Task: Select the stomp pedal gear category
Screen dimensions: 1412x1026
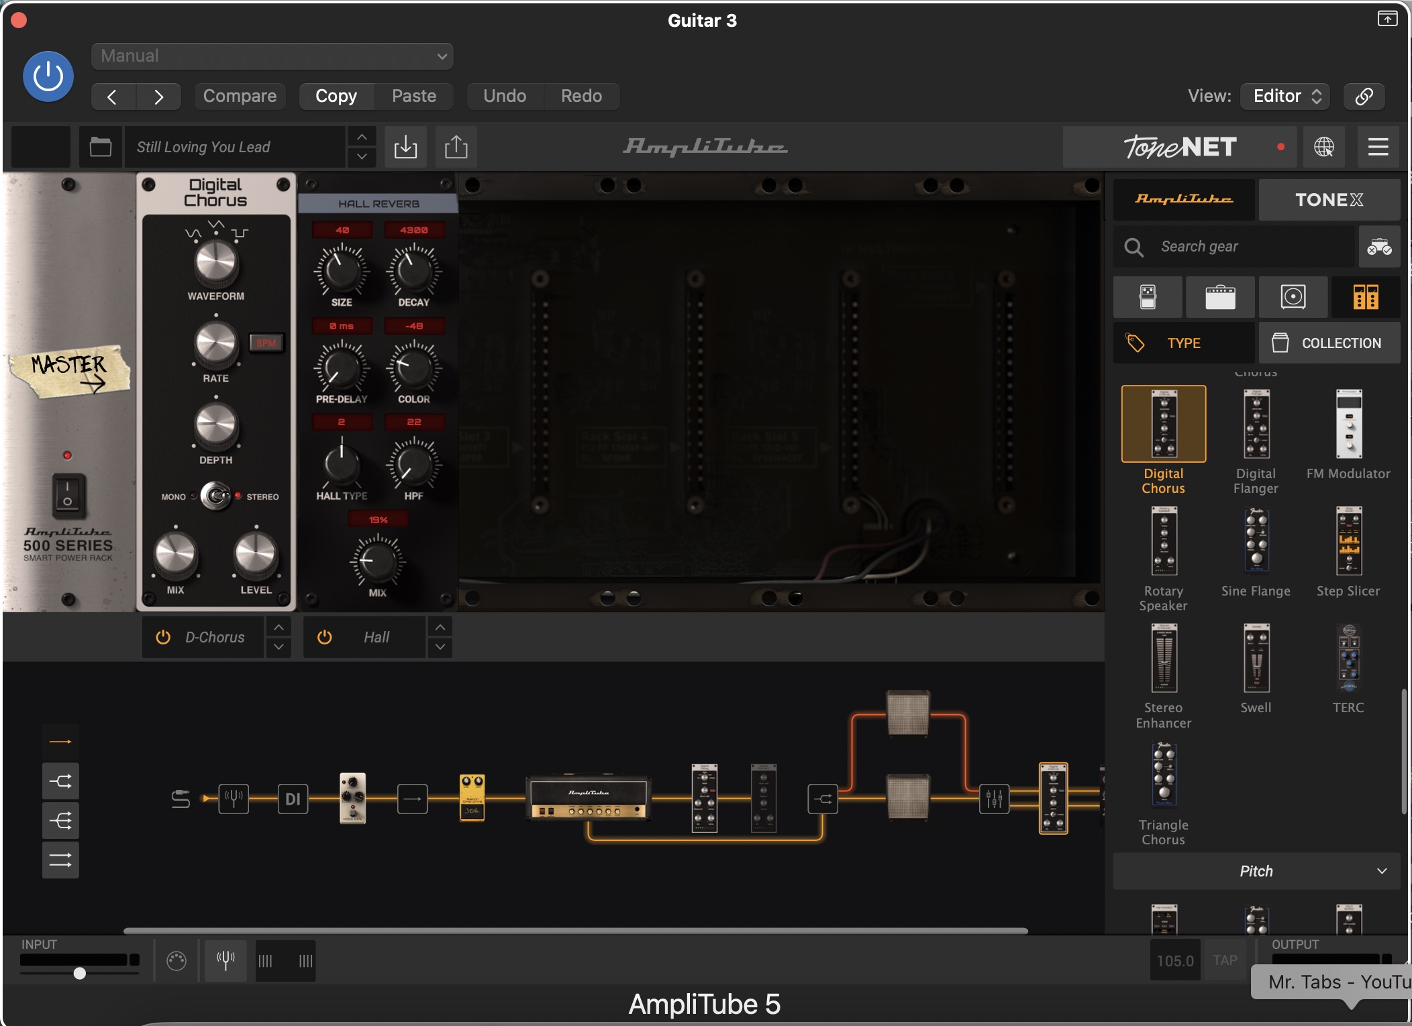Action: point(1148,297)
